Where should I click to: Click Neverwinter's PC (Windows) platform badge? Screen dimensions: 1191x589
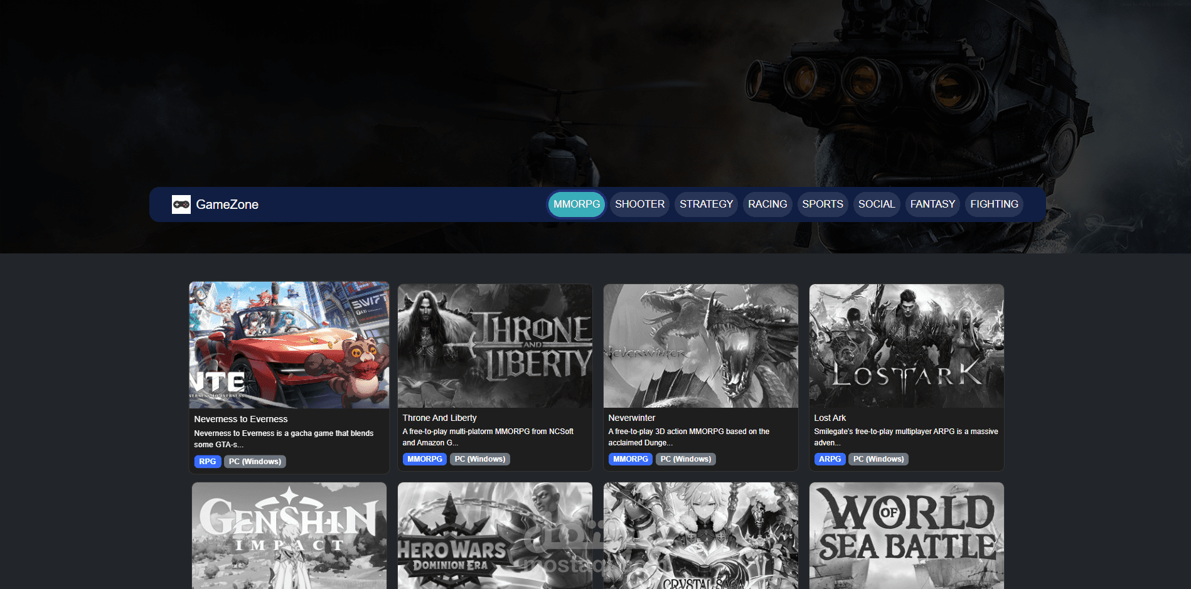coord(686,459)
